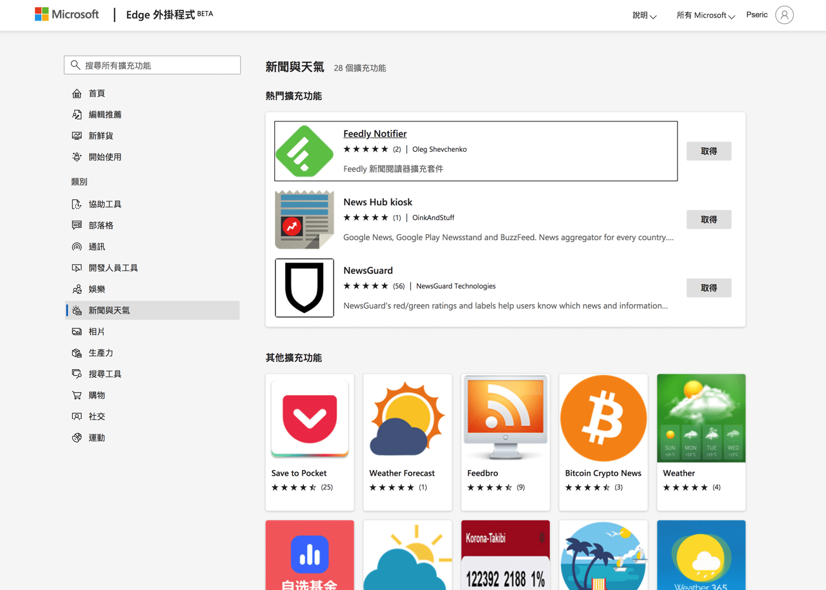Click the 社交 category icon
The height and width of the screenshot is (590, 826).
(77, 417)
